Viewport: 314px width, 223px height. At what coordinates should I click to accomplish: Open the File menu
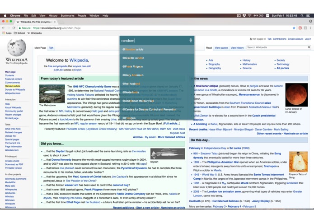point(26,16)
